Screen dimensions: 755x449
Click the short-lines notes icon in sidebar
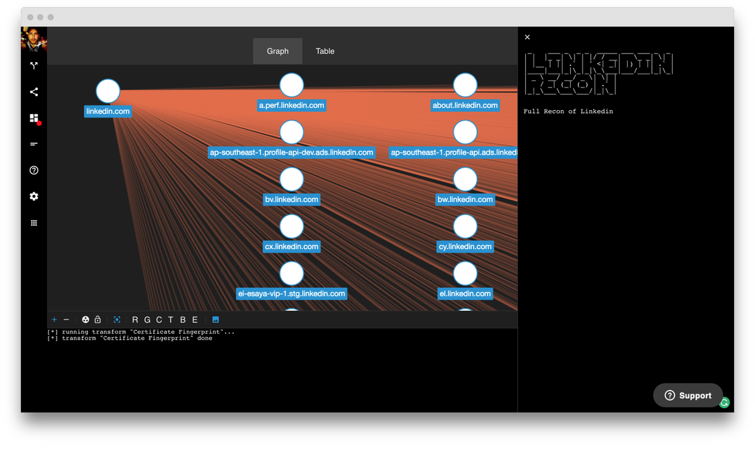click(x=34, y=144)
